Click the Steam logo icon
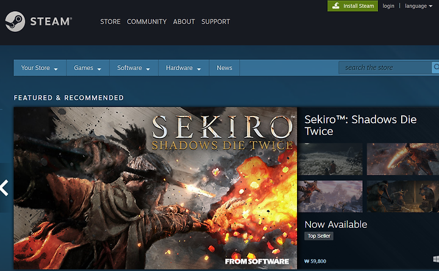 (15, 21)
